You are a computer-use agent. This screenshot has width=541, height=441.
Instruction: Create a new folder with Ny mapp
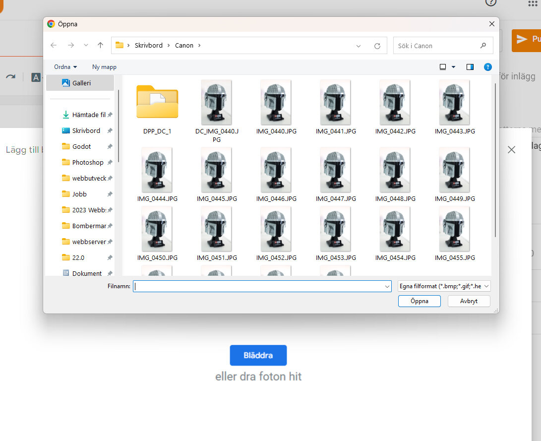point(104,67)
